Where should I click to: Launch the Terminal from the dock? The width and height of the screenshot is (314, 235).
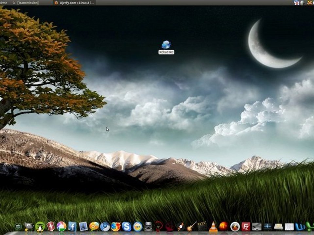click(x=256, y=226)
